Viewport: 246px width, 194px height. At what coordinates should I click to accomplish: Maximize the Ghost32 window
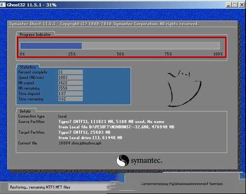(235, 4)
